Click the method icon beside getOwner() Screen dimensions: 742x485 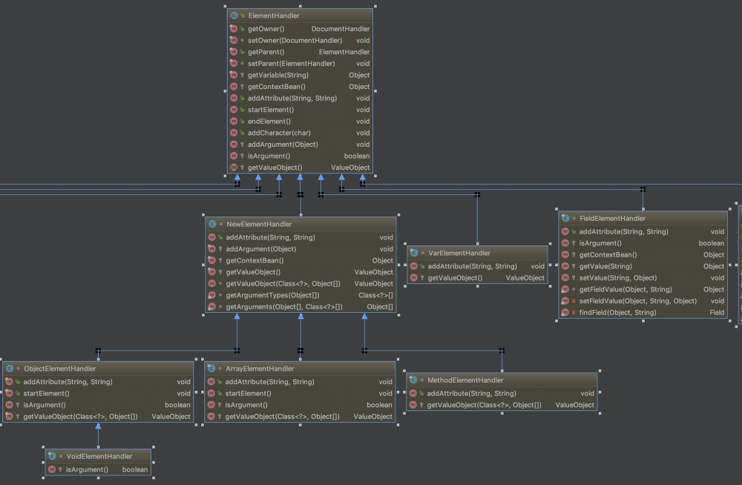pyautogui.click(x=234, y=29)
